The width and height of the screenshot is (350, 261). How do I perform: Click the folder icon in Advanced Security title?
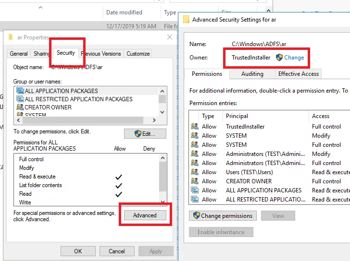[186, 19]
